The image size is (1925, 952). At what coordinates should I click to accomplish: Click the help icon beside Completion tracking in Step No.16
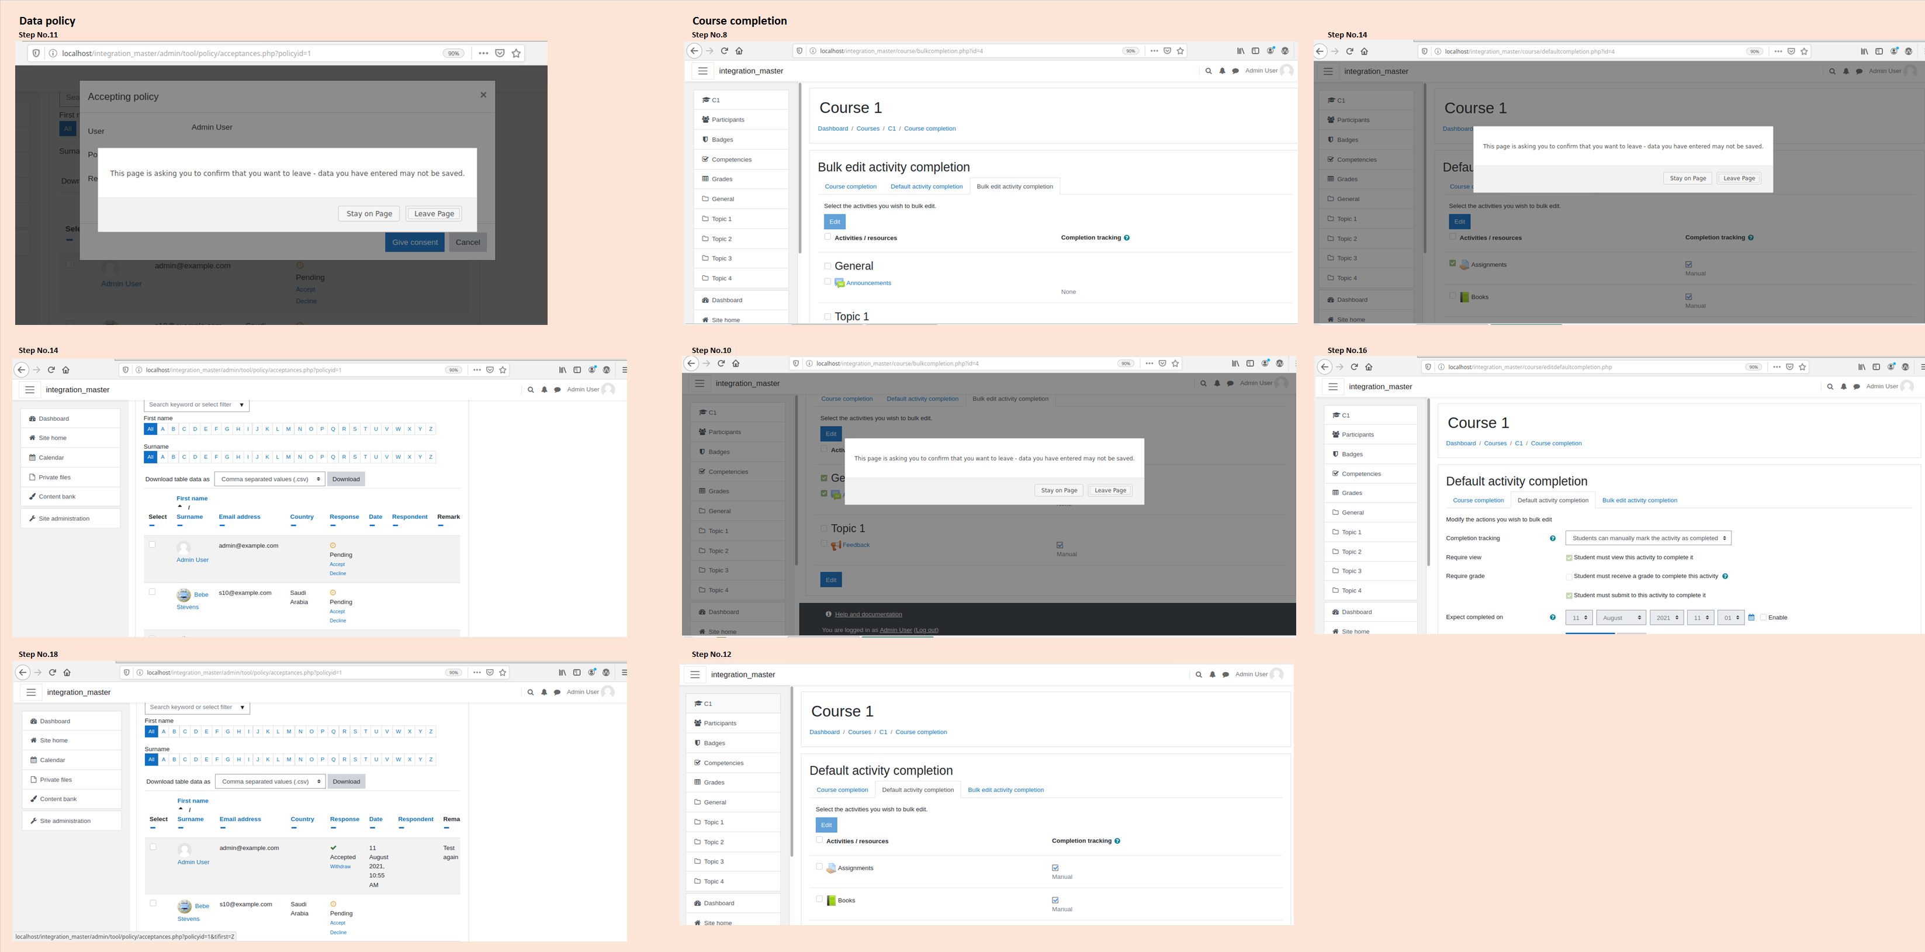[1553, 538]
